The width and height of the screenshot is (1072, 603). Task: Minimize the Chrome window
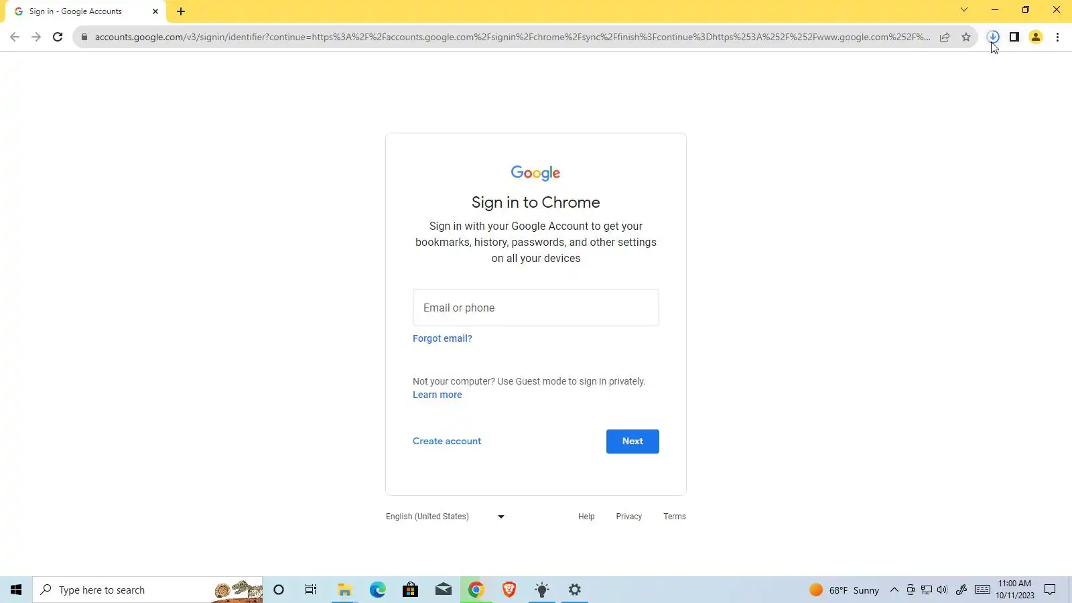[995, 9]
